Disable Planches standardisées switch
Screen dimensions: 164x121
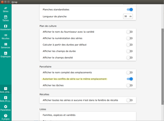click(x=130, y=10)
